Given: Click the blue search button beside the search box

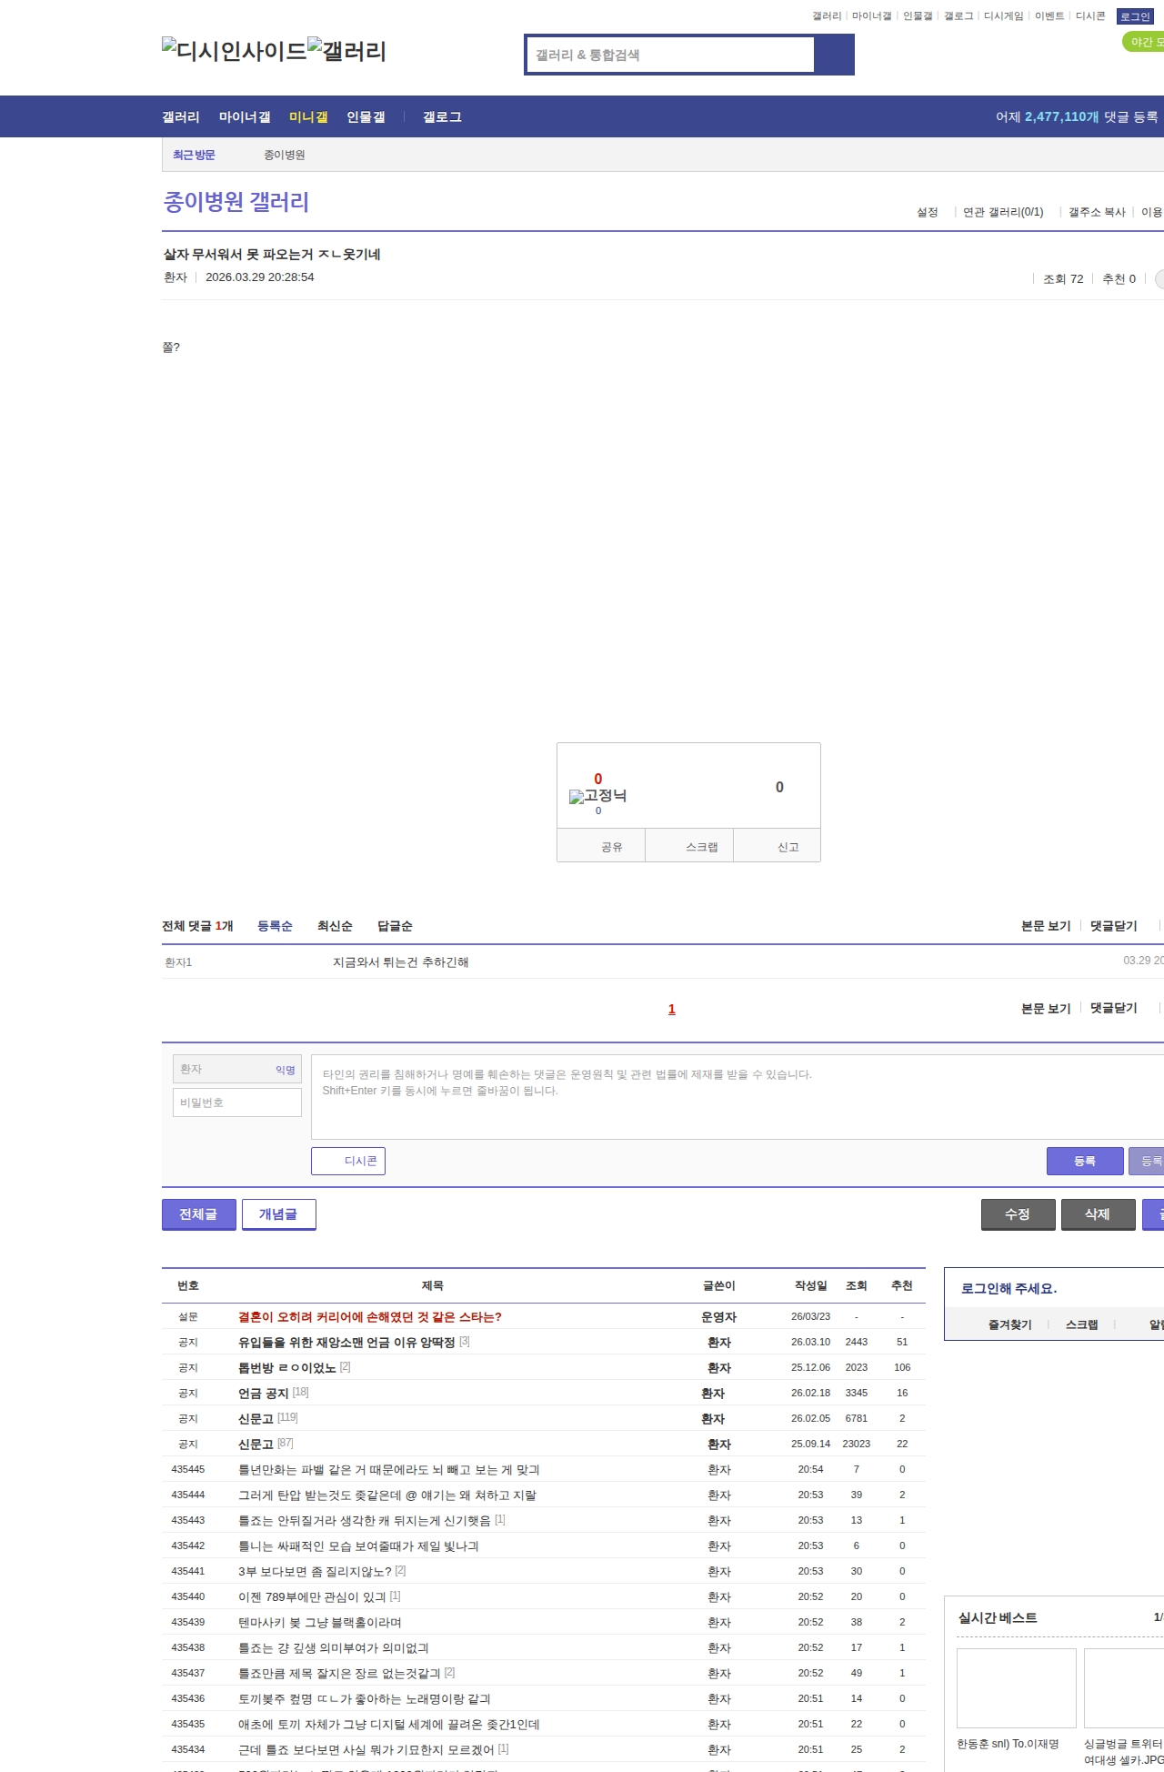Looking at the screenshot, I should pyautogui.click(x=834, y=55).
